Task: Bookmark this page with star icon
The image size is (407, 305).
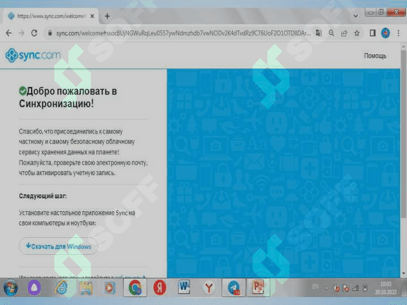Action: 357,33
